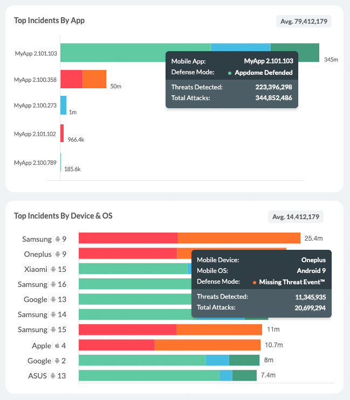Select the blue MyApp 2.100.273 bar
The image size is (350, 400).
(63, 106)
